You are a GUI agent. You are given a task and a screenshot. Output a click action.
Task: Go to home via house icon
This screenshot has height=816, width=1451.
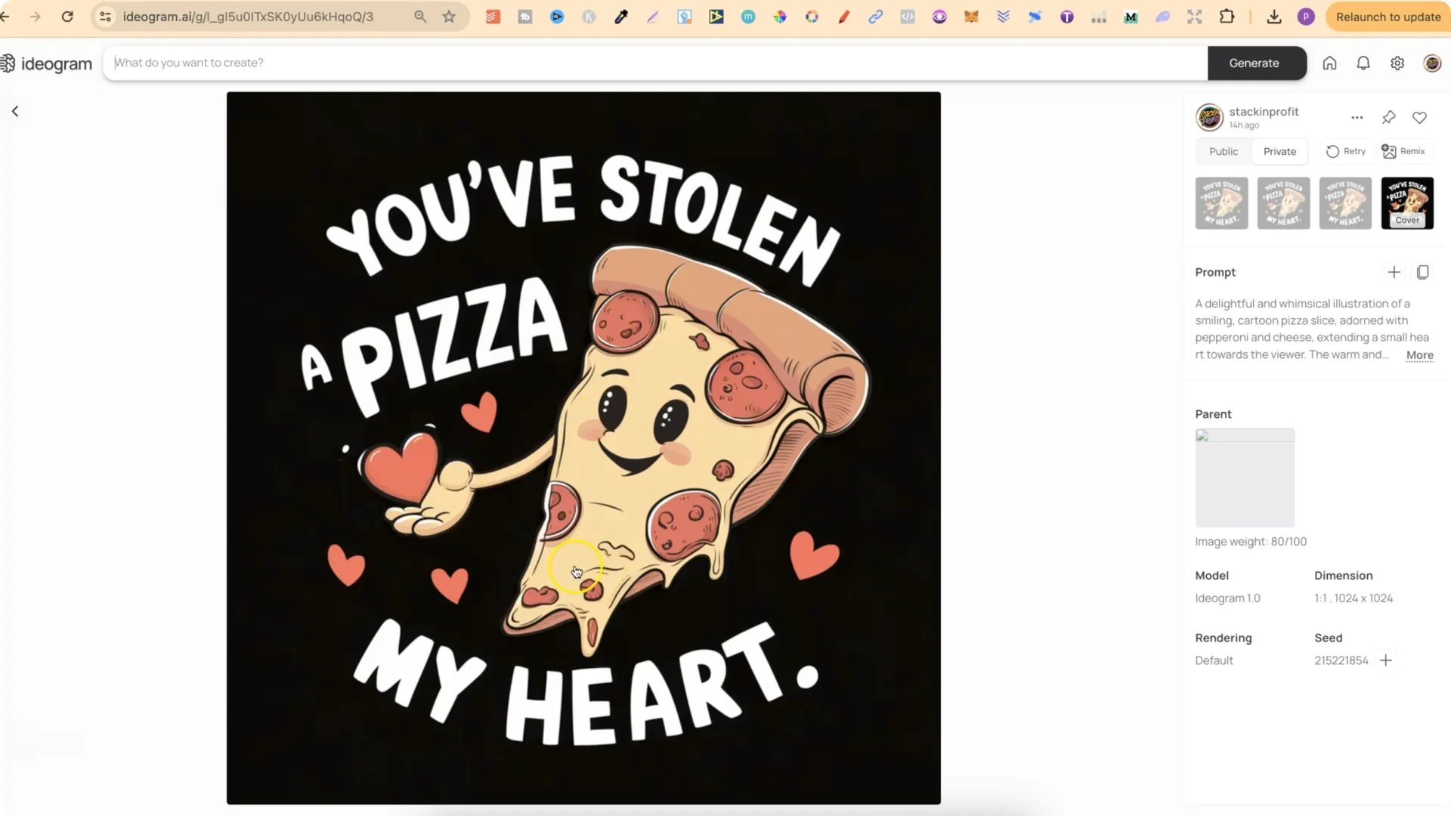[1329, 63]
